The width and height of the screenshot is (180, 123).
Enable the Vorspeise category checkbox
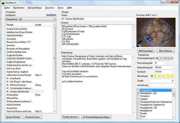(x=138, y=96)
